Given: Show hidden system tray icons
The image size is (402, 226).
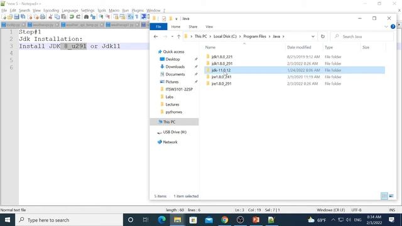Looking at the screenshot, I should (333, 220).
